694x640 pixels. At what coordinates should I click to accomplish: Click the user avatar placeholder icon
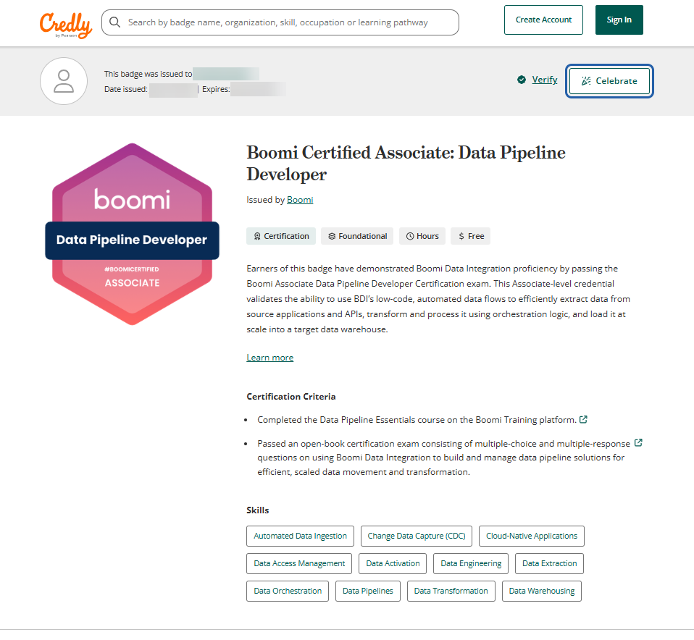click(64, 81)
